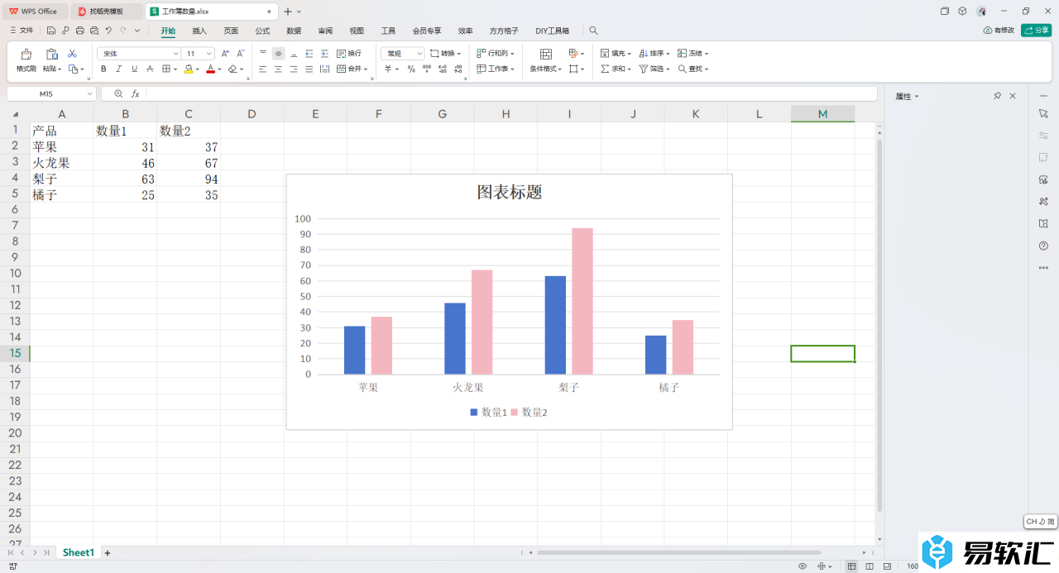
Task: Toggle Strikethrough formatting
Action: click(150, 69)
